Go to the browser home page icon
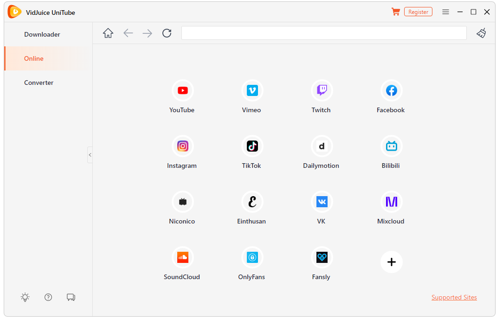The image size is (496, 319). point(108,33)
